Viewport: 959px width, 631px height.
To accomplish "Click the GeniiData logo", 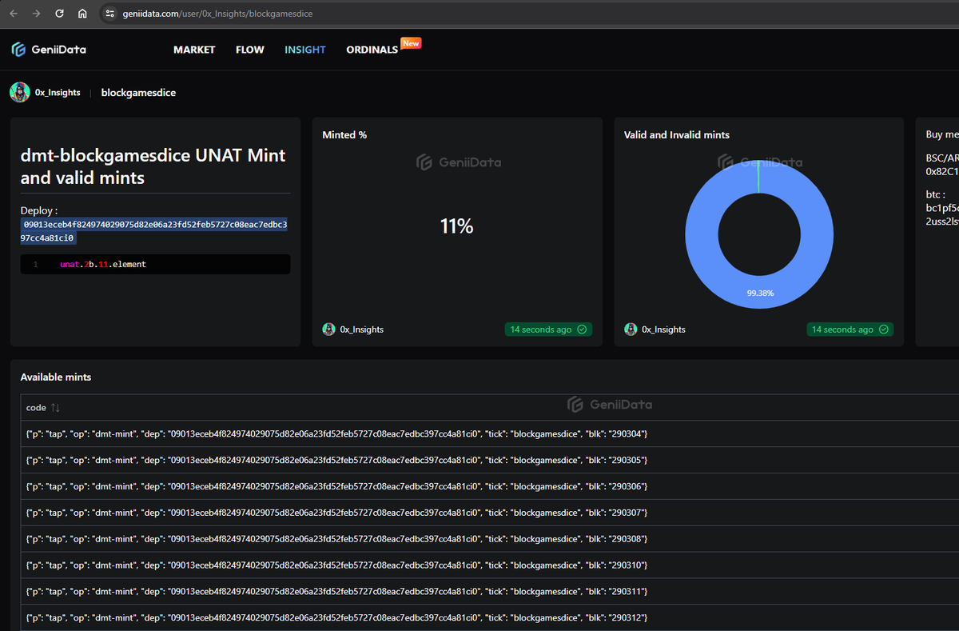I will pos(49,50).
